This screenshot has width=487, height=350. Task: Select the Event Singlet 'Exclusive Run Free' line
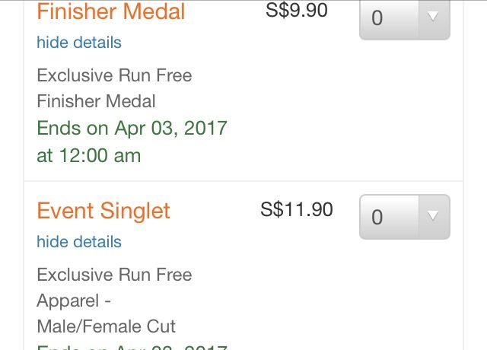click(114, 275)
